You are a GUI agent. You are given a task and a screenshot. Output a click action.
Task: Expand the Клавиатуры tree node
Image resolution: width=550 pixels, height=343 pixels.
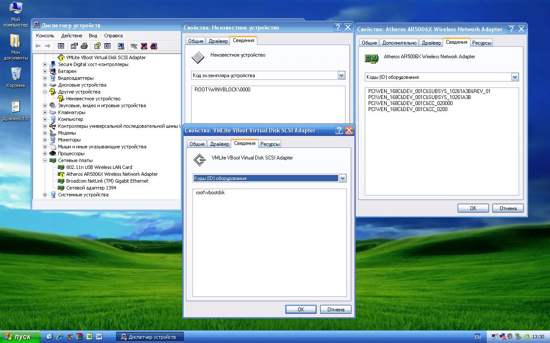[45, 112]
